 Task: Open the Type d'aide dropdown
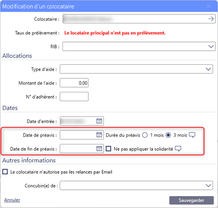coord(136,69)
